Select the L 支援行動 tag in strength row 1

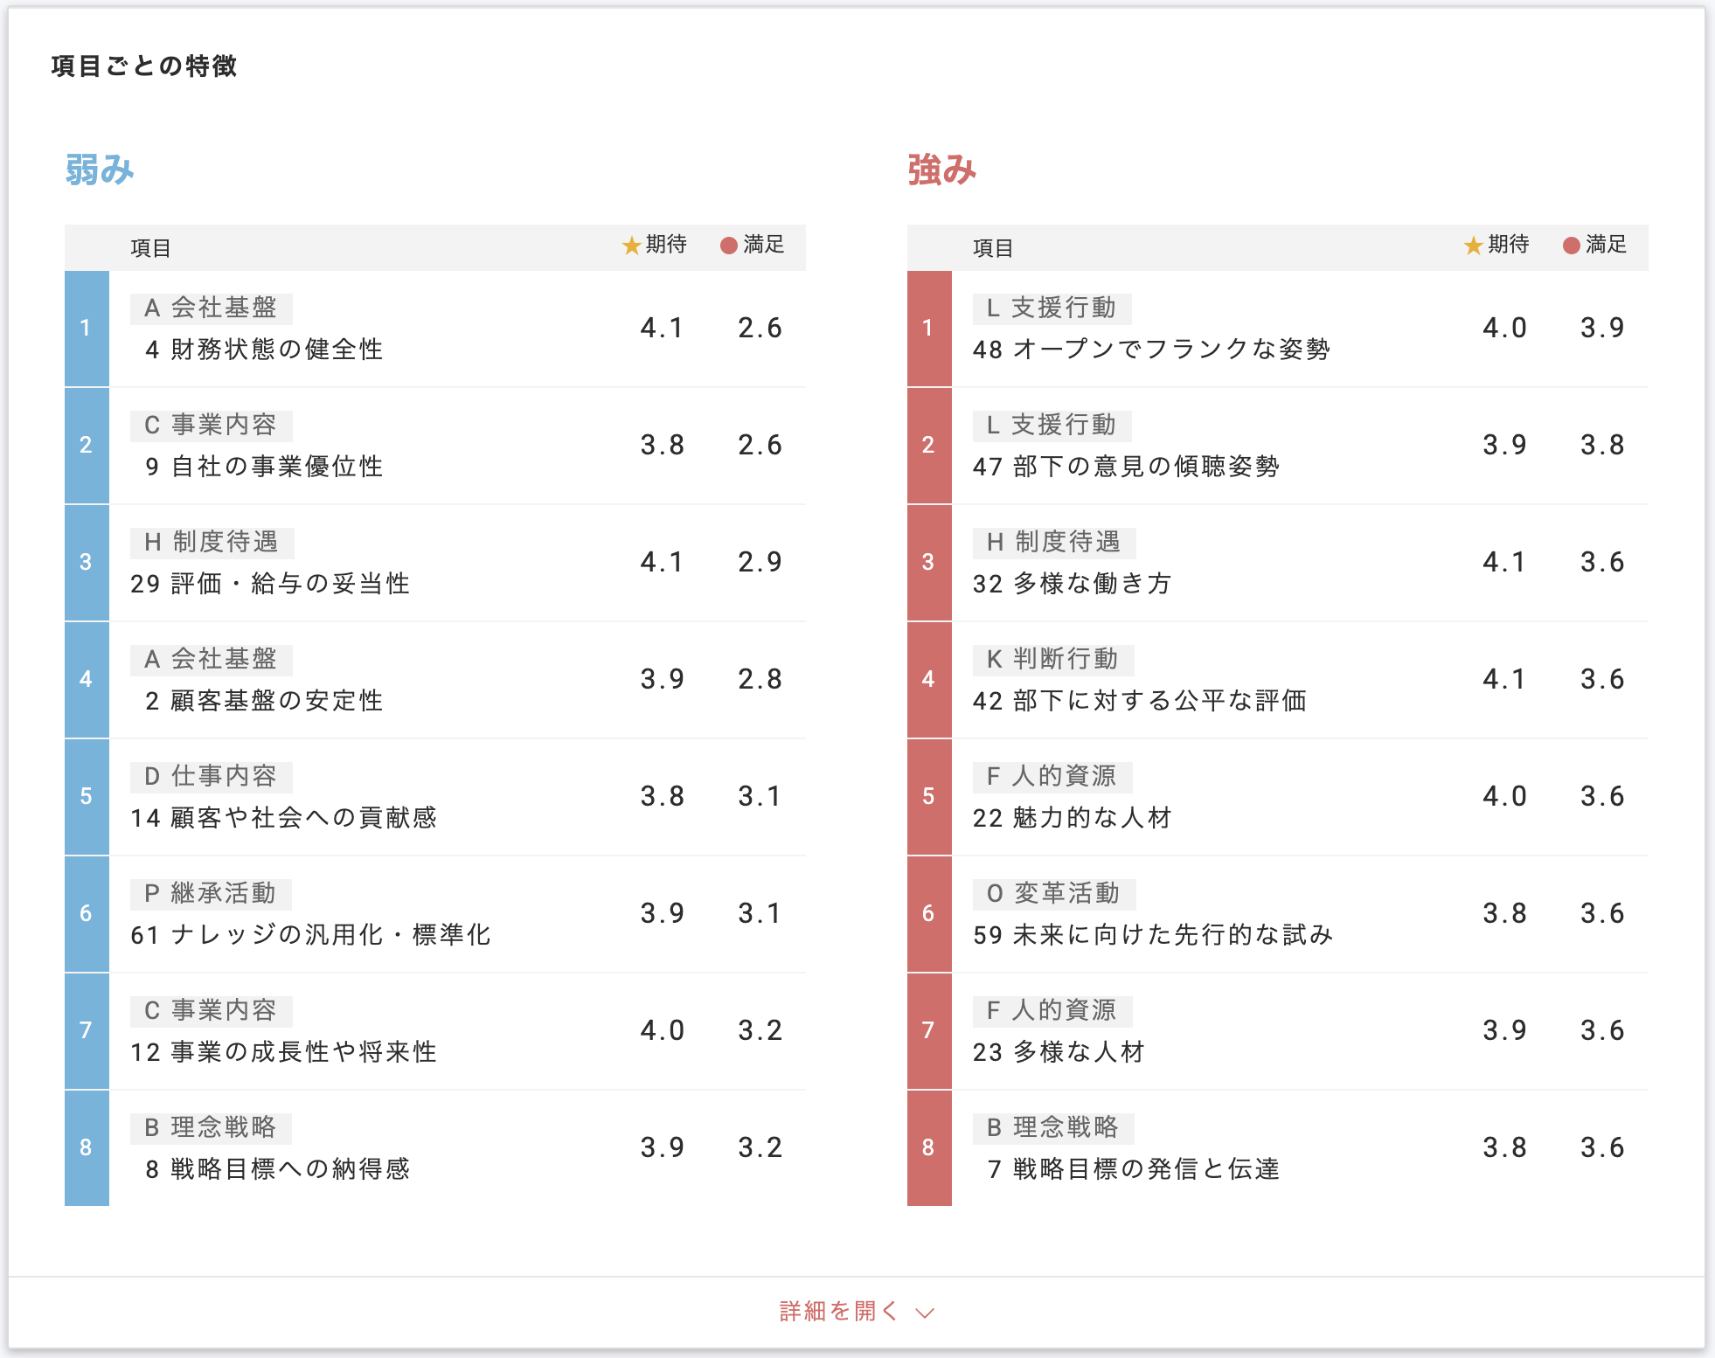1052,308
